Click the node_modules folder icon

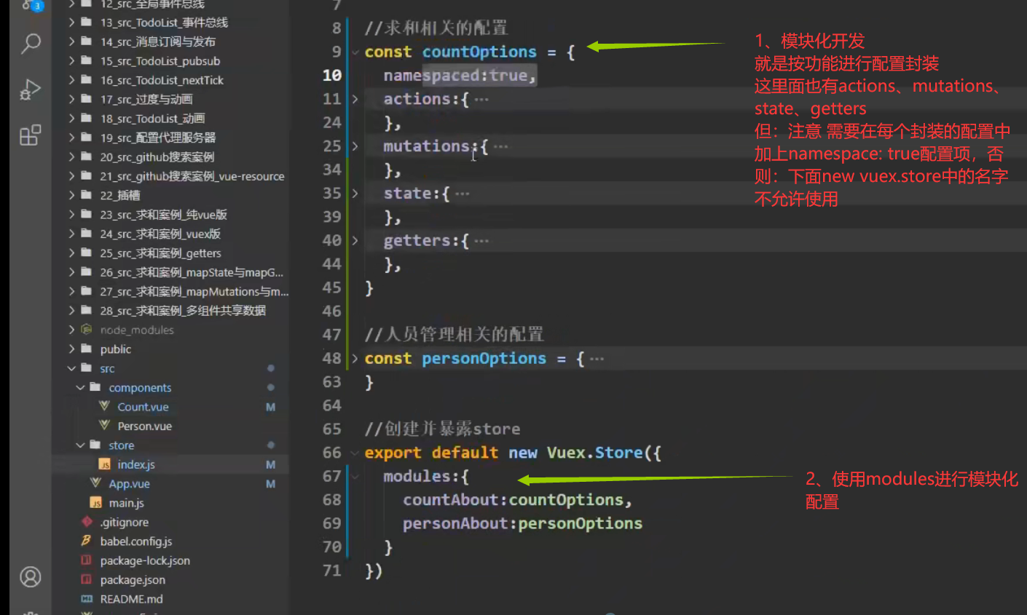(x=87, y=330)
